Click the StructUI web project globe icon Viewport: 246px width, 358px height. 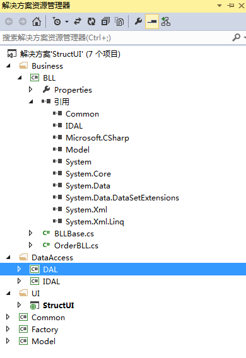[35, 306]
